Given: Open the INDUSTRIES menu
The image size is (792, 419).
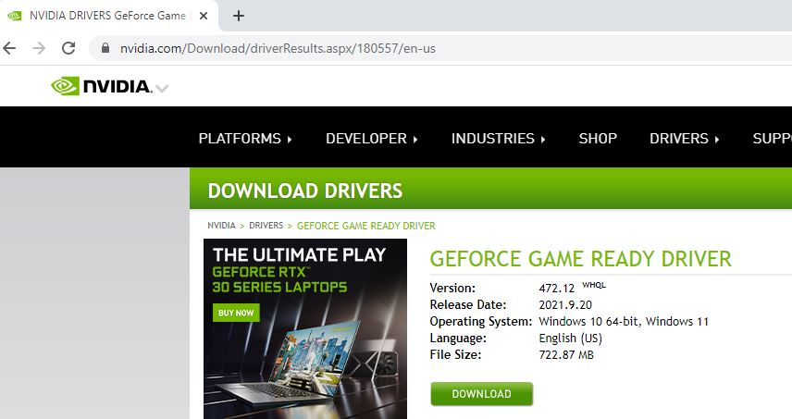Looking at the screenshot, I should click(498, 139).
